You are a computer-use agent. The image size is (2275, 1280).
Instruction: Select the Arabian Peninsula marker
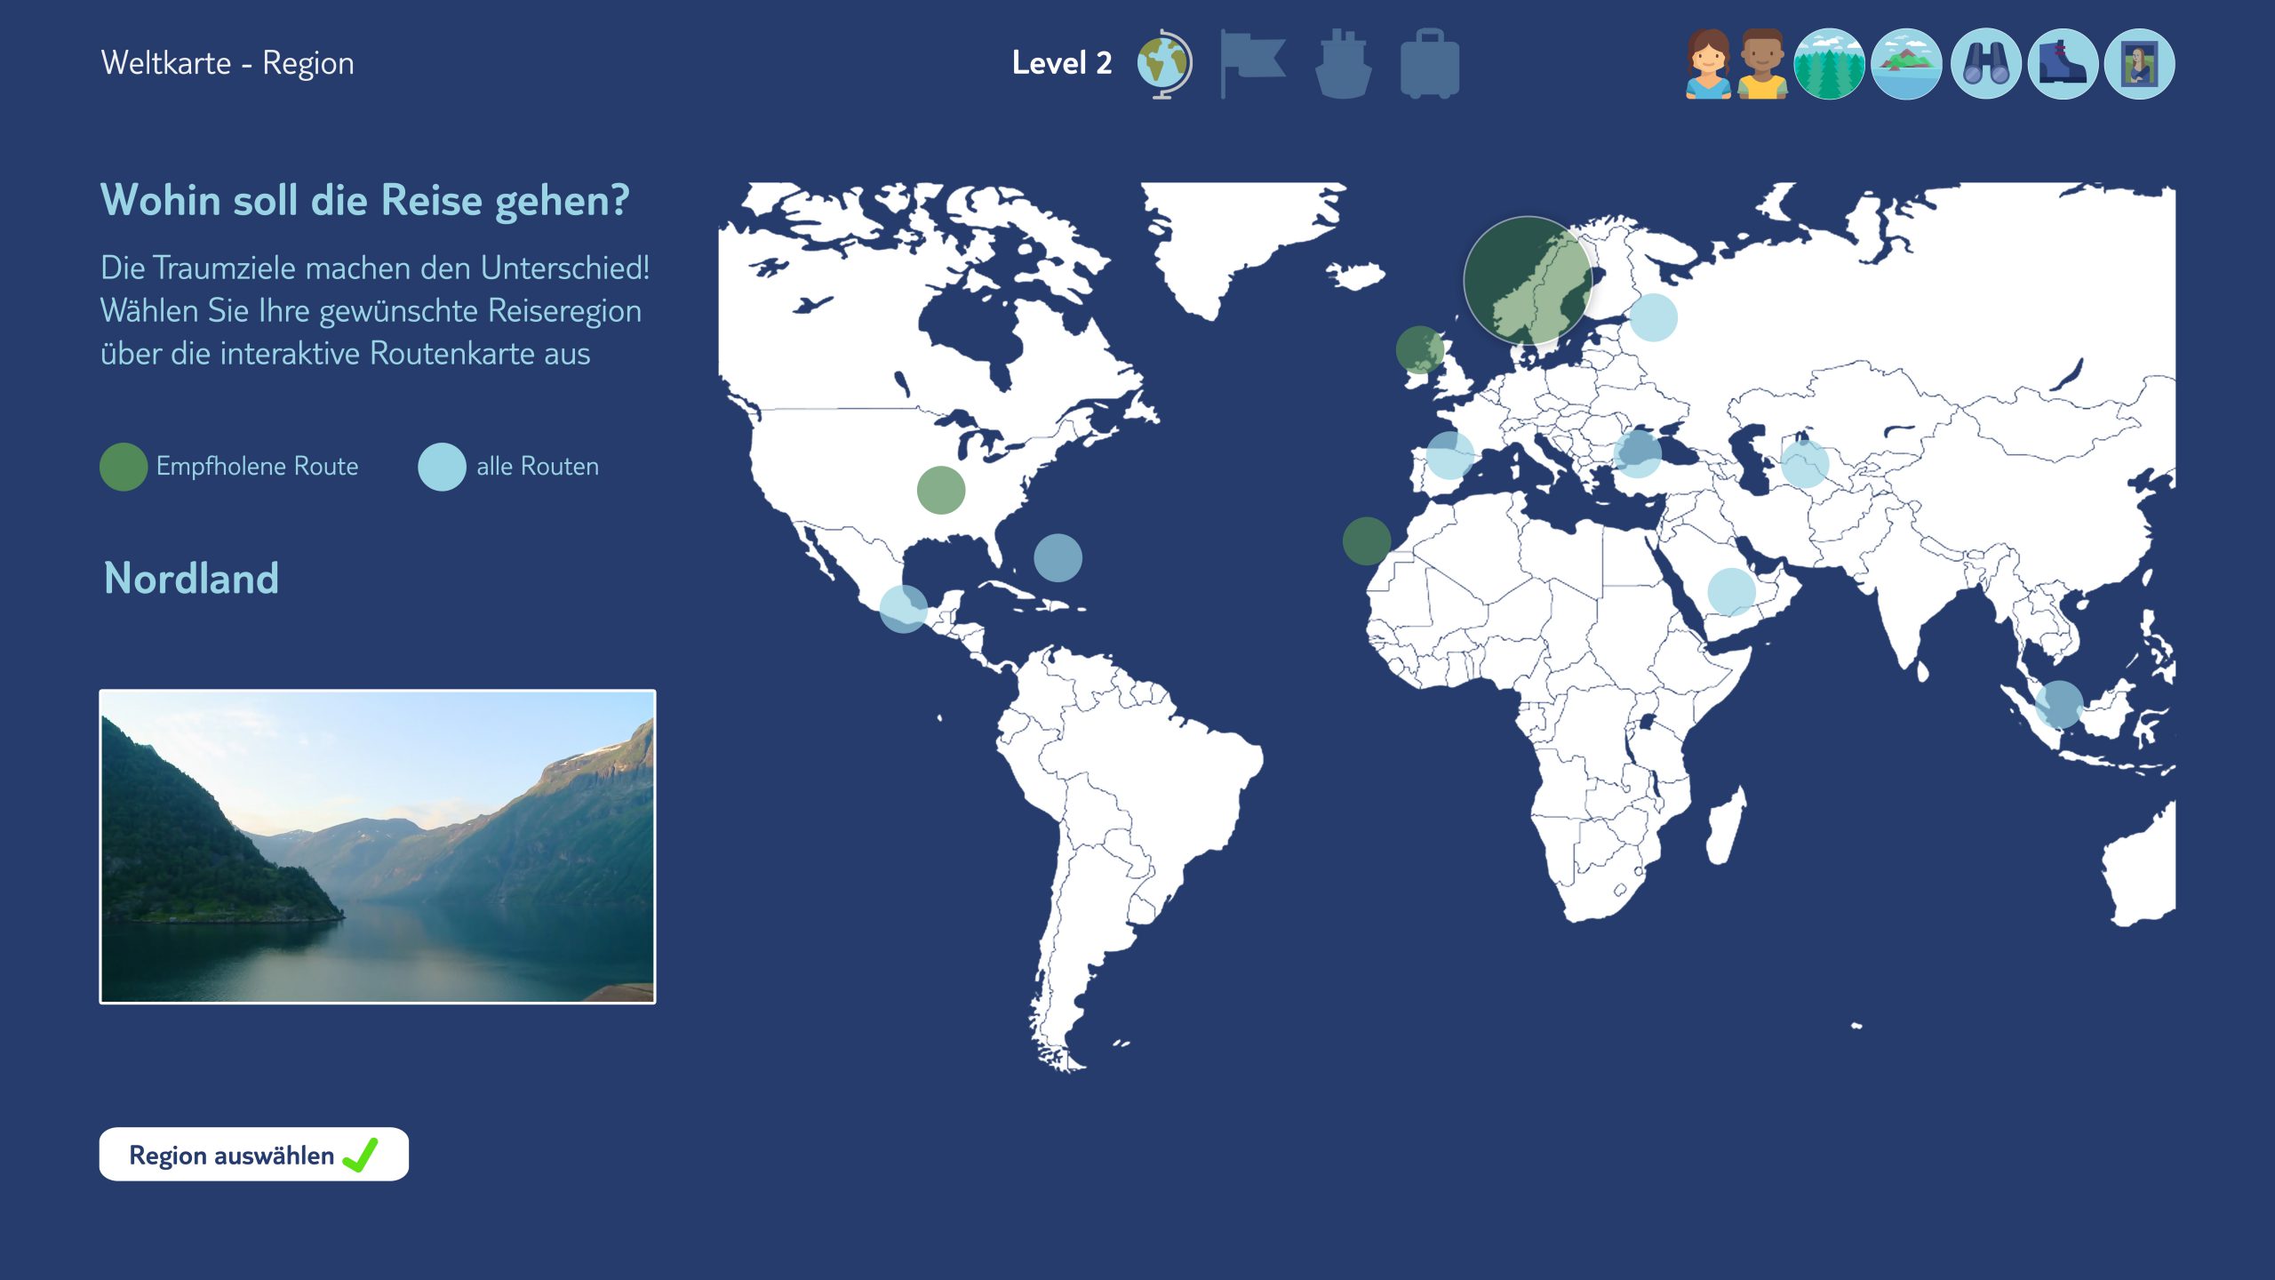click(x=1732, y=592)
